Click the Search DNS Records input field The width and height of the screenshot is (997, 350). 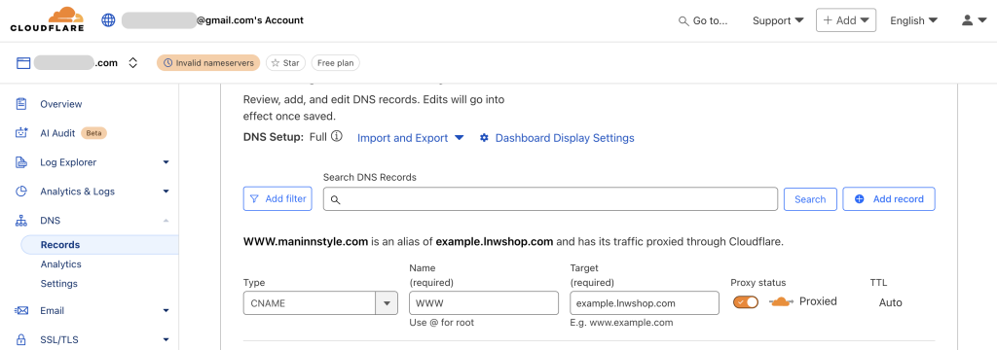[x=550, y=199]
